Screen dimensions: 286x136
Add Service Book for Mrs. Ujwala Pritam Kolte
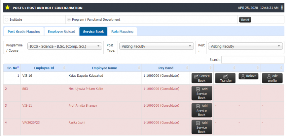click(x=202, y=93)
